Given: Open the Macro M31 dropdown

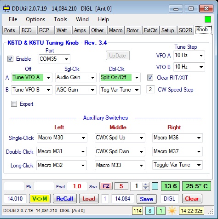Looking at the screenshot, I should click(62, 151).
